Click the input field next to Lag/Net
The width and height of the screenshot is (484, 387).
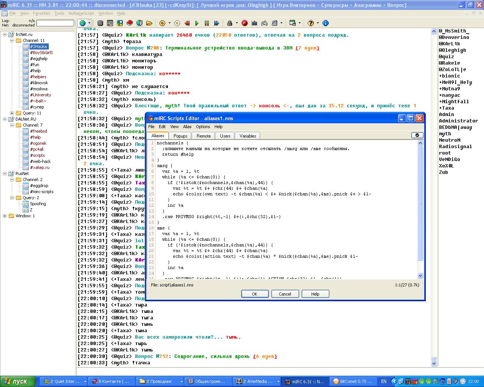pos(55,23)
